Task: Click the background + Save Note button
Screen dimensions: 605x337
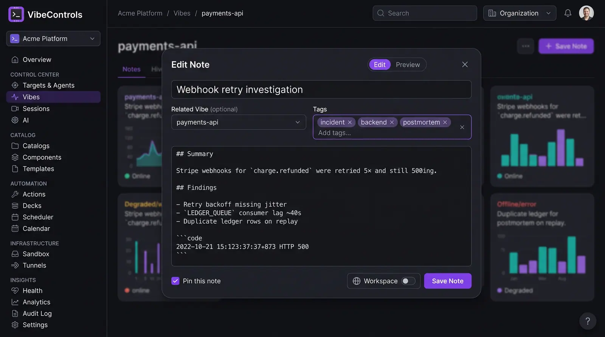Action: (x=566, y=46)
